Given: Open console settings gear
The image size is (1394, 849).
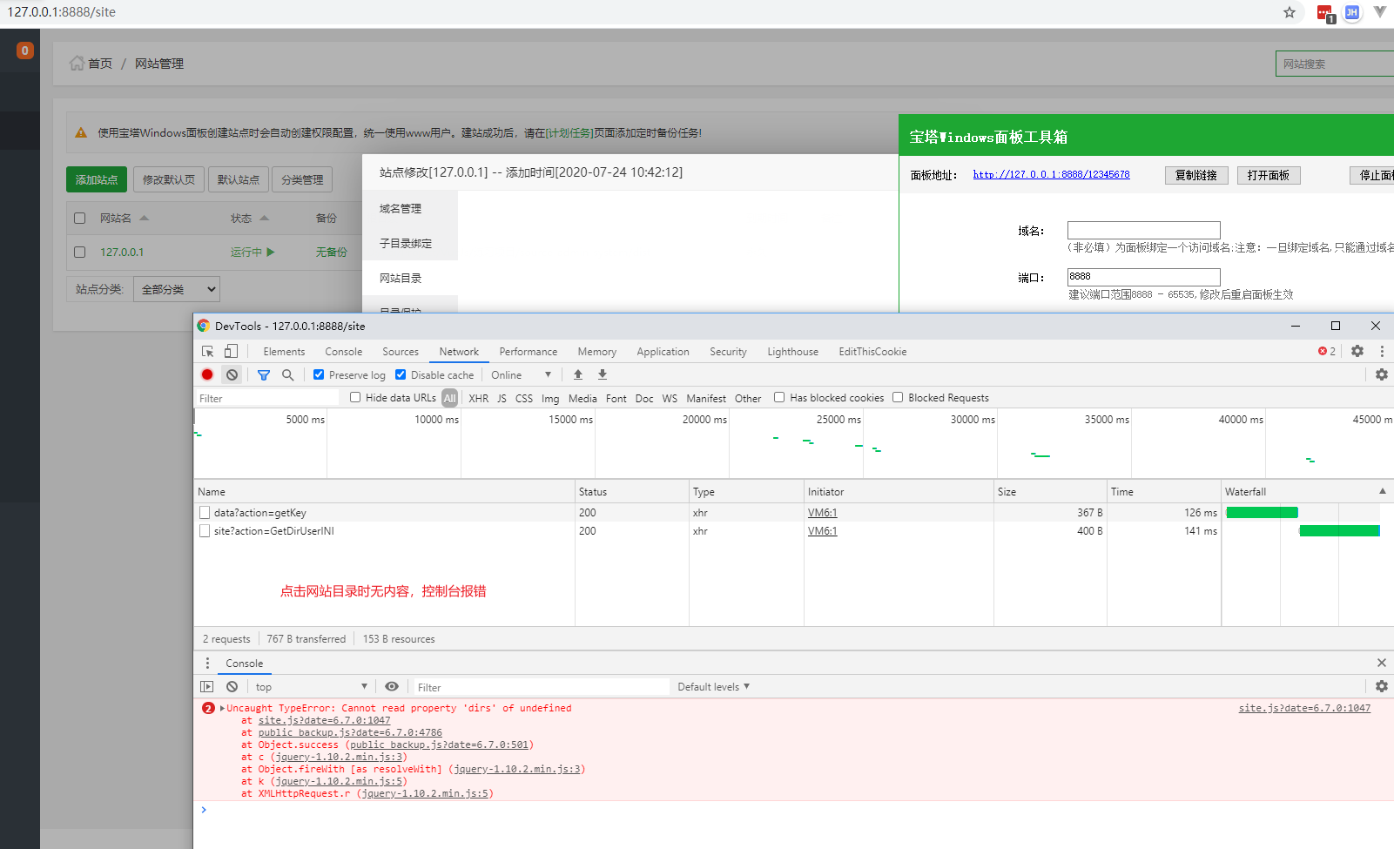Looking at the screenshot, I should click(1382, 686).
